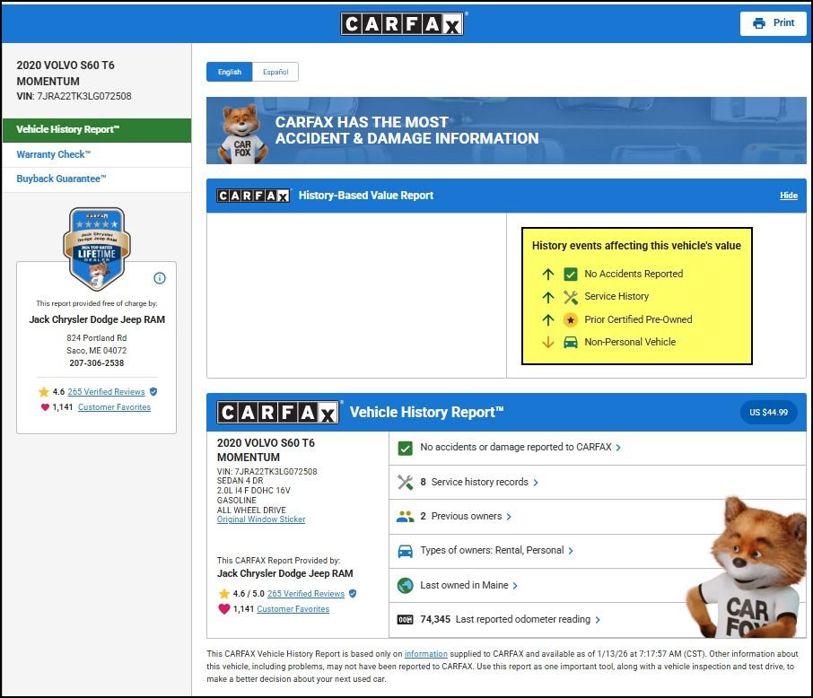This screenshot has width=813, height=698.
Task: Click the blue car Types of owners icon
Action: (x=405, y=551)
